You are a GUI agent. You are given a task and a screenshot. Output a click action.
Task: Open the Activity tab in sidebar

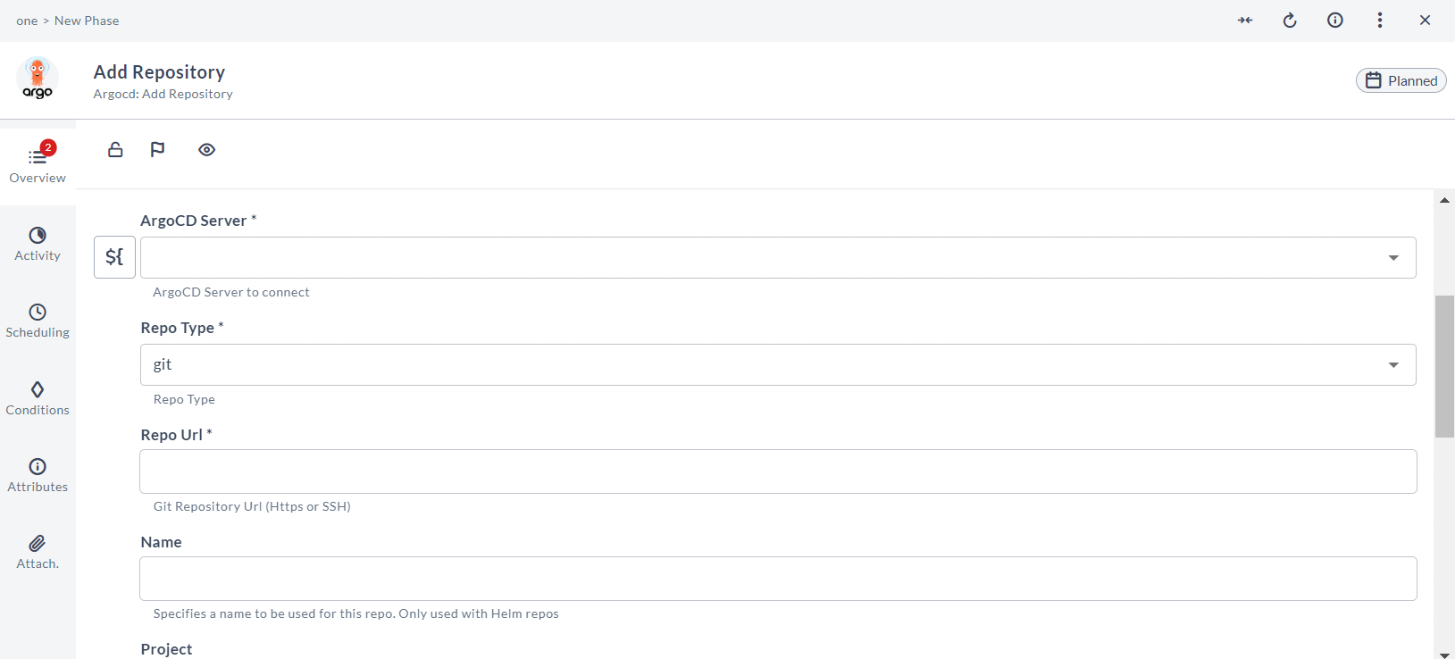pyautogui.click(x=38, y=244)
